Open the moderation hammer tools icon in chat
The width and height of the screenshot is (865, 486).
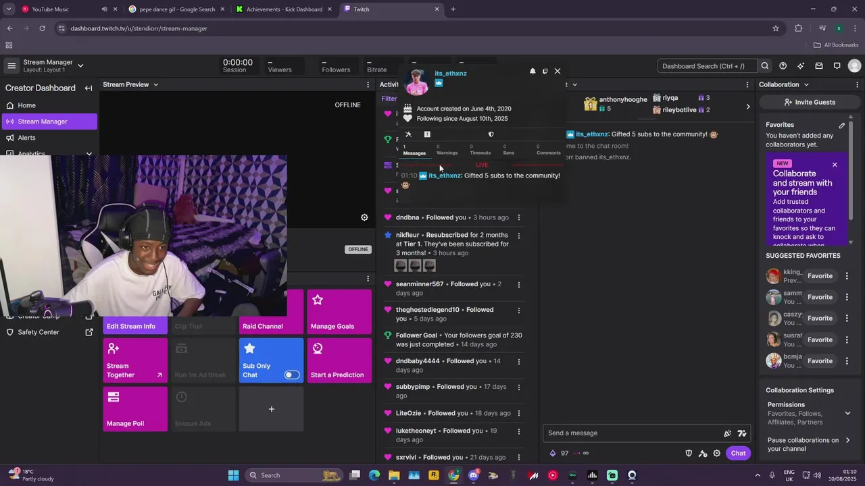pos(703,454)
